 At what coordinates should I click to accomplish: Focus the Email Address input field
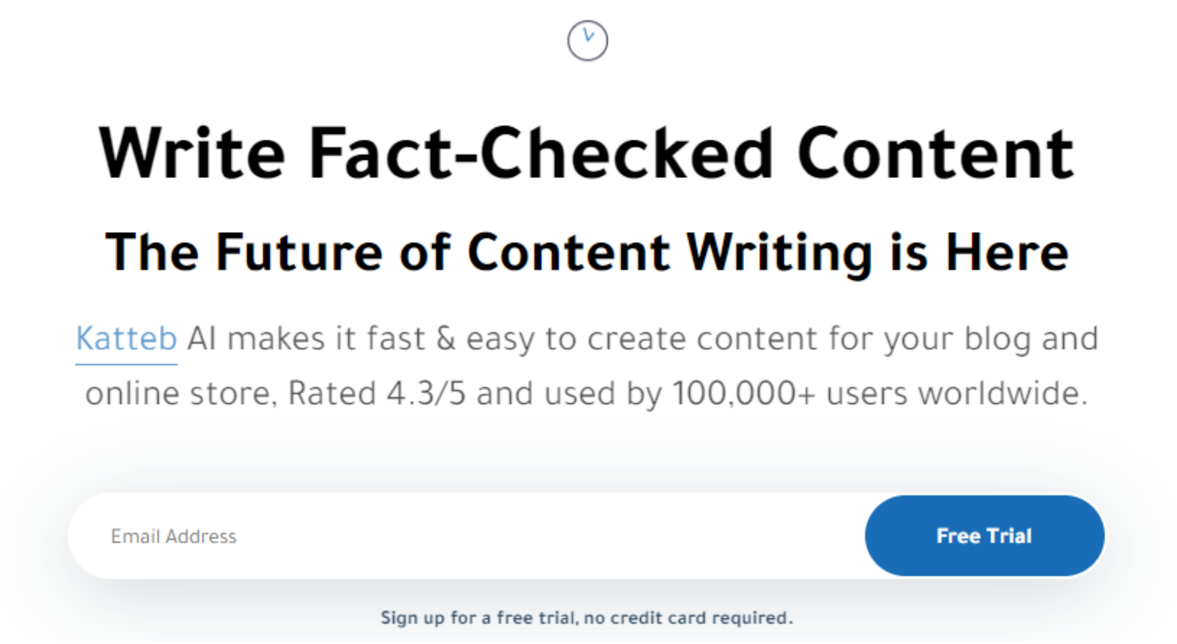[466, 535]
